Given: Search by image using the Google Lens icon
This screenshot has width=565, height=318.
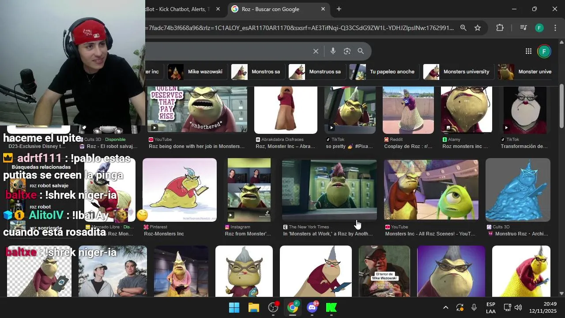Looking at the screenshot, I should pyautogui.click(x=347, y=51).
